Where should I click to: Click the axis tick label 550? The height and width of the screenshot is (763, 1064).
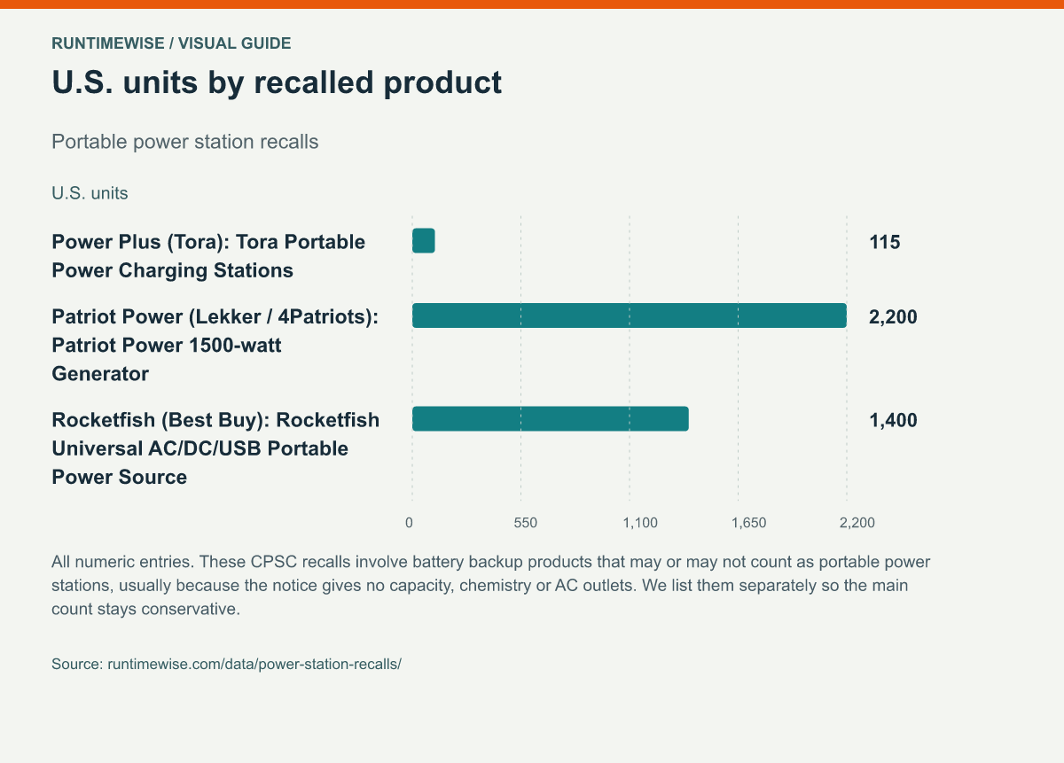pos(526,523)
